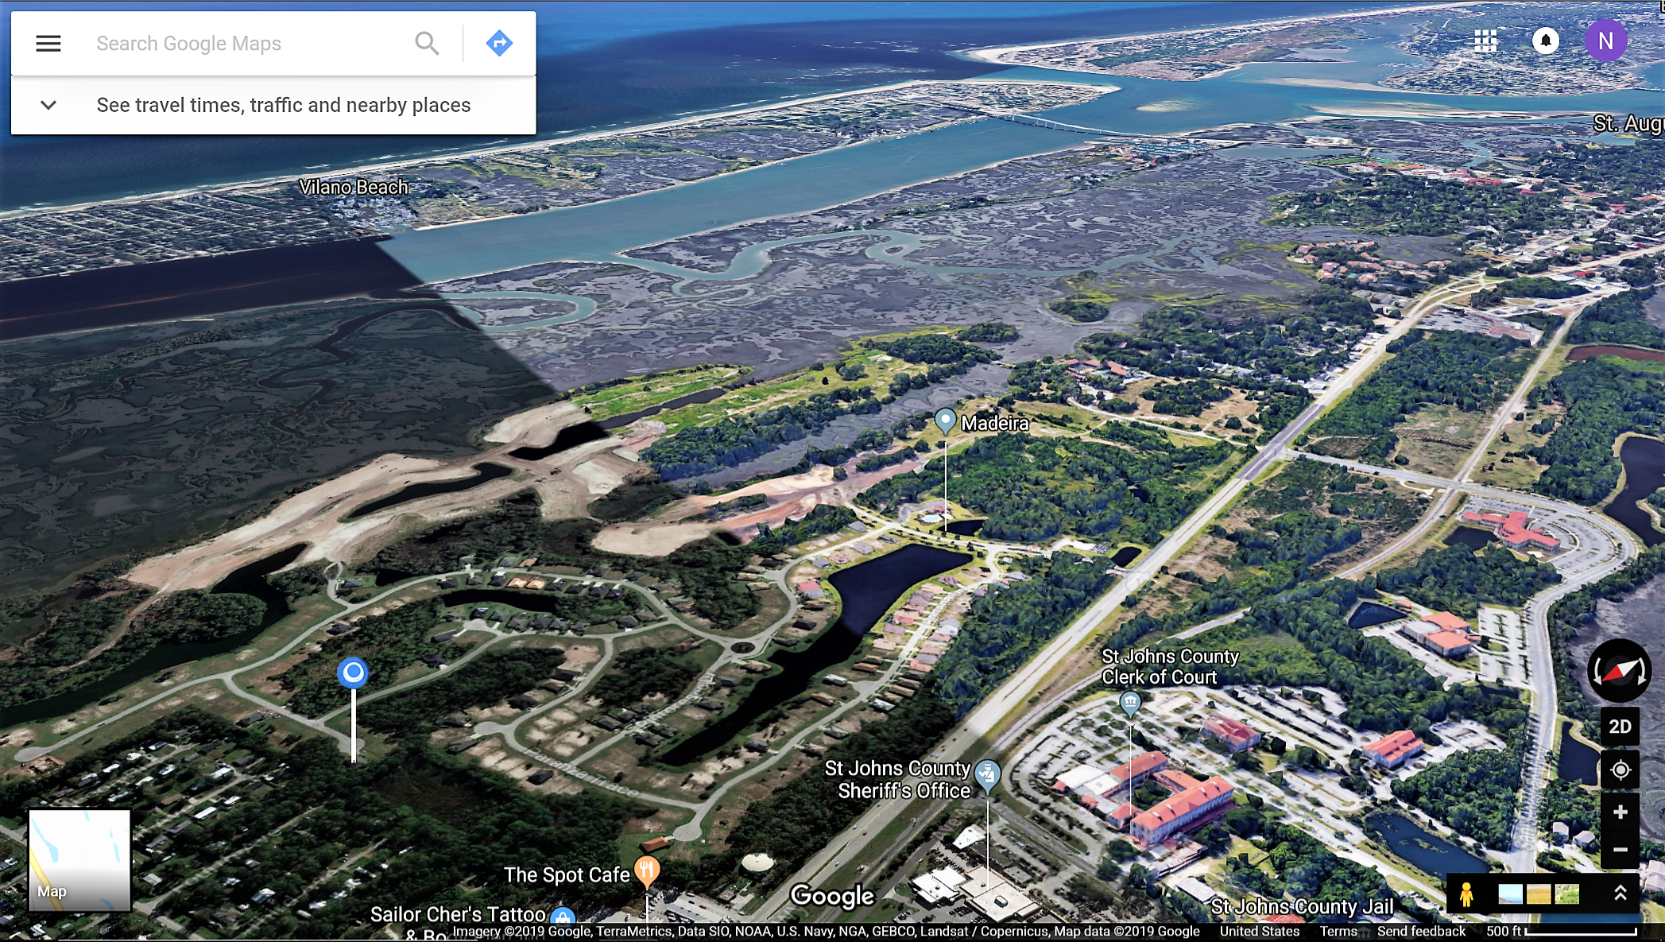
Task: Click the Terms link
Action: [x=1338, y=931]
